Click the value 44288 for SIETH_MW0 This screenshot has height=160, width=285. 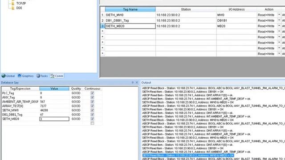point(44,110)
